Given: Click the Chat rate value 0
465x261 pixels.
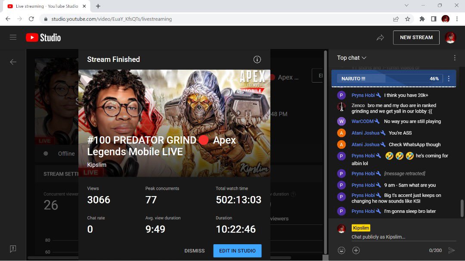Looking at the screenshot, I should click(x=90, y=229).
